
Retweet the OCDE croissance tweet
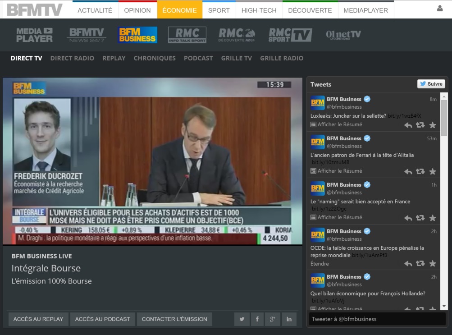point(420,263)
